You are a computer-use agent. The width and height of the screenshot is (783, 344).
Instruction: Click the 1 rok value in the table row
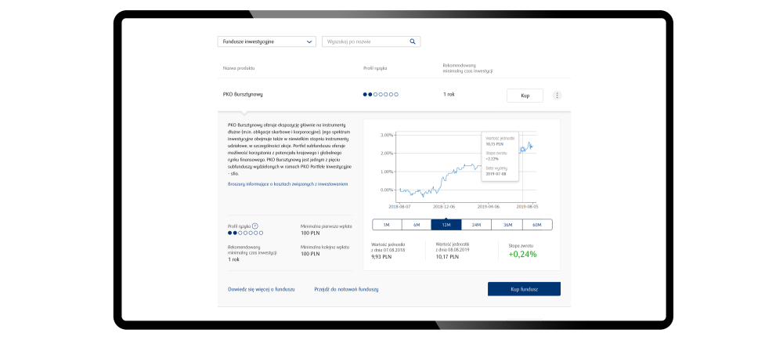449,94
